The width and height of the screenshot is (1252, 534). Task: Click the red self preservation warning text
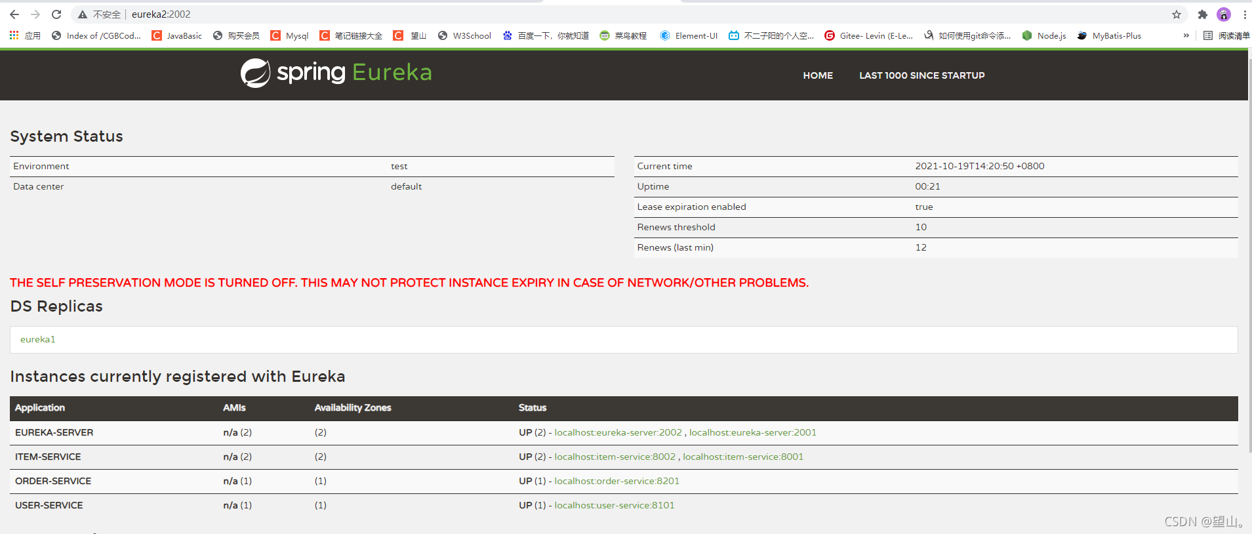[409, 283]
